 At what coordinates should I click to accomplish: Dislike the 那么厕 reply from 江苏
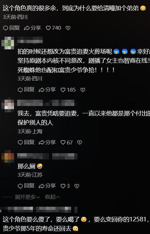pos(77,186)
